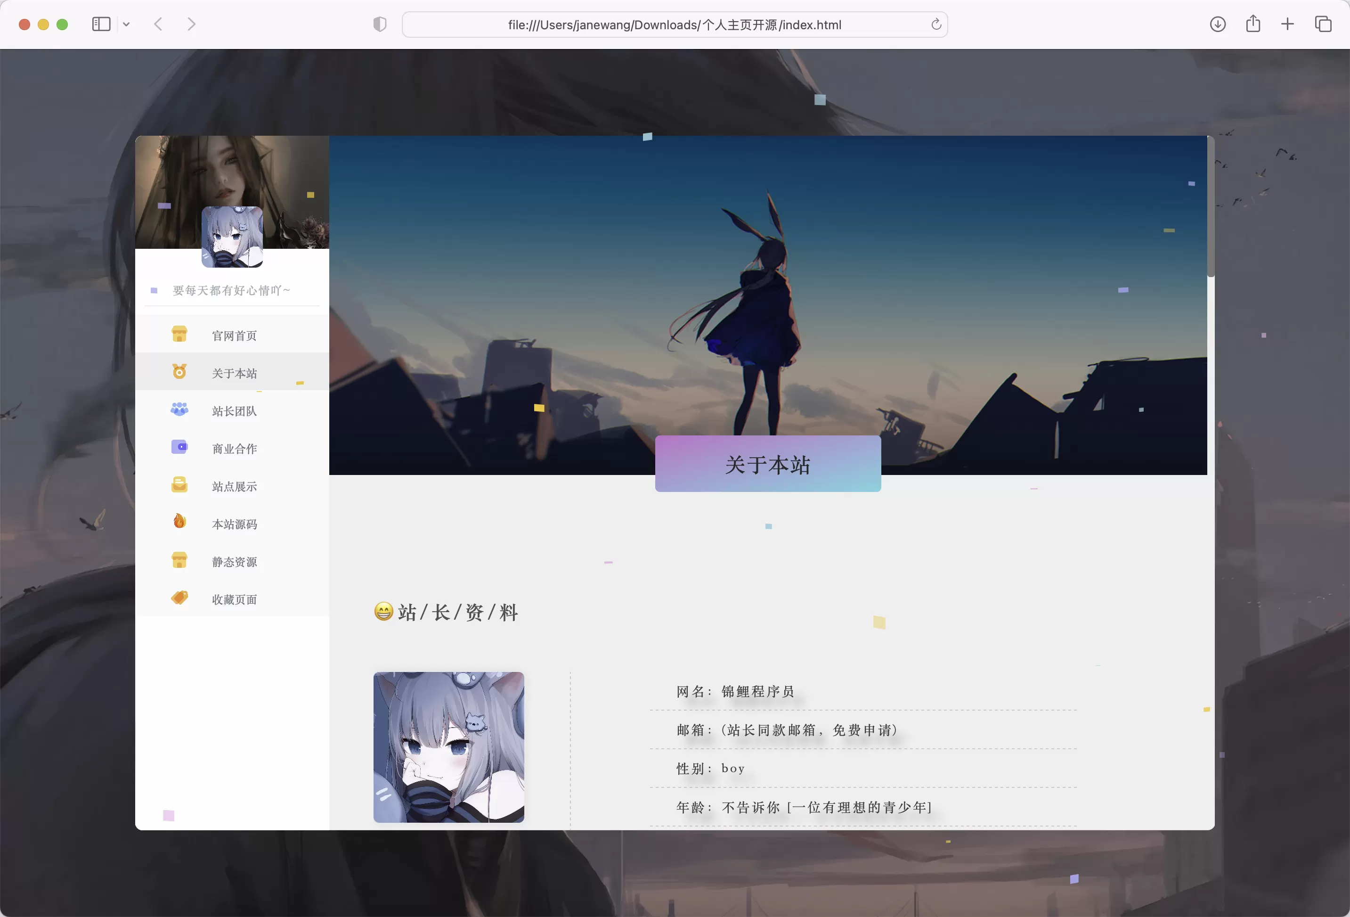Click the Share icon in Safari toolbar
Image resolution: width=1350 pixels, height=917 pixels.
1253,24
